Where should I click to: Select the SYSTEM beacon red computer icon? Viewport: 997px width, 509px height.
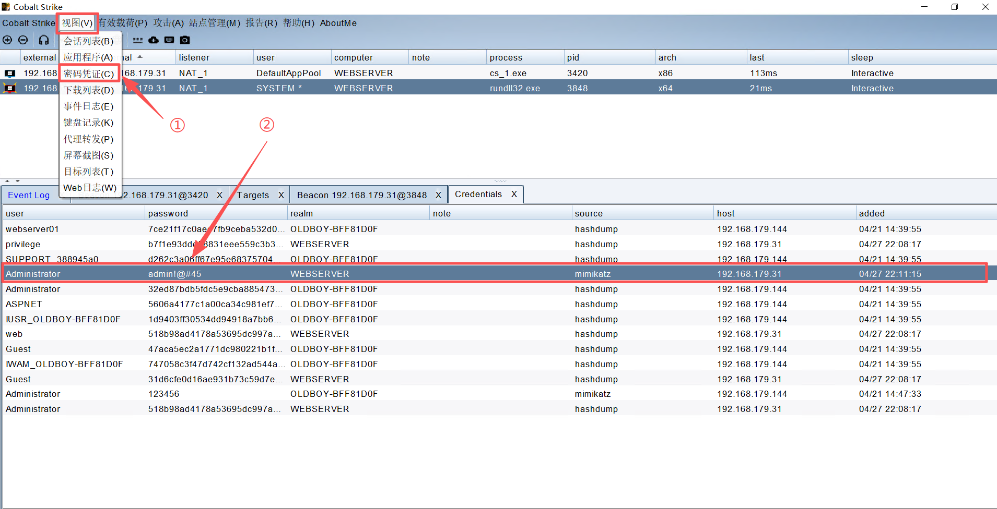(10, 88)
